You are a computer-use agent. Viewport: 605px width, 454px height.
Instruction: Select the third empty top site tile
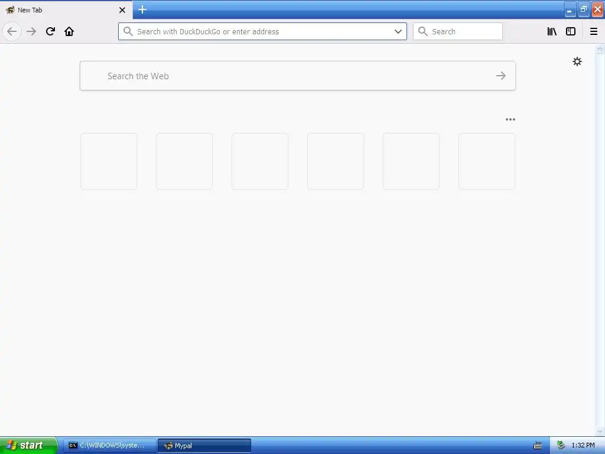click(x=260, y=161)
